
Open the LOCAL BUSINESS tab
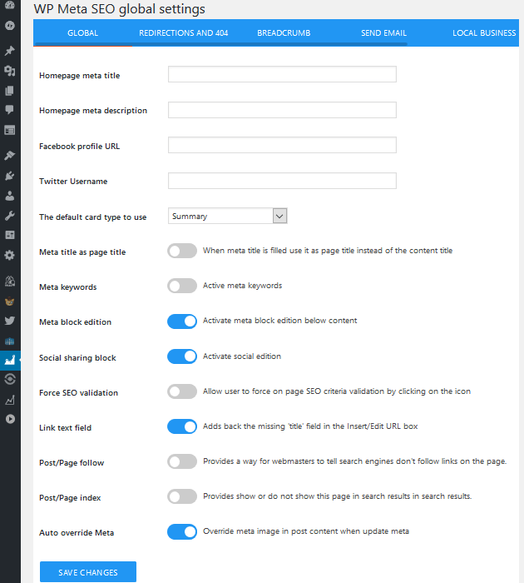(x=484, y=33)
